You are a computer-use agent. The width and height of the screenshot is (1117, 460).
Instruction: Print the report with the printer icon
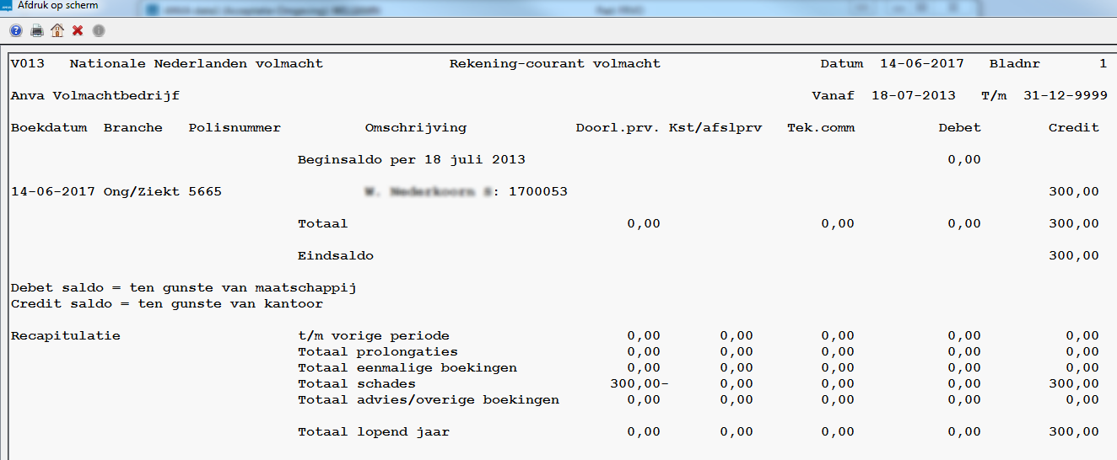pyautogui.click(x=36, y=31)
